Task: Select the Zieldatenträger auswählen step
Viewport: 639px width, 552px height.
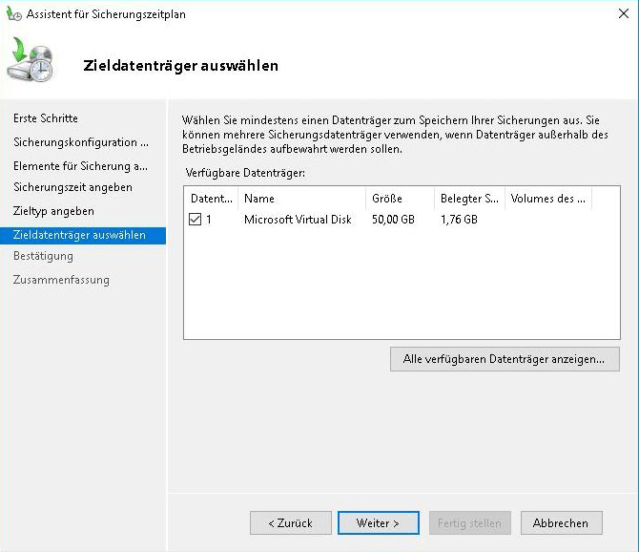Action: tap(83, 235)
